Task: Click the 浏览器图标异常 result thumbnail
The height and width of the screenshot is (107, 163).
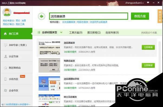Action: pos(49,83)
